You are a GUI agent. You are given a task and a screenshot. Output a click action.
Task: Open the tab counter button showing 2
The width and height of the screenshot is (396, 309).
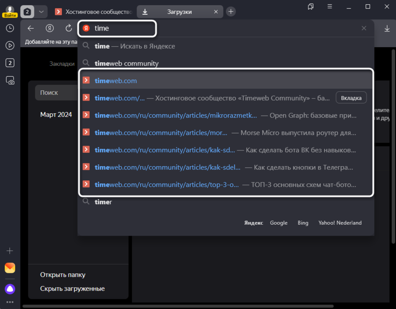(x=27, y=11)
